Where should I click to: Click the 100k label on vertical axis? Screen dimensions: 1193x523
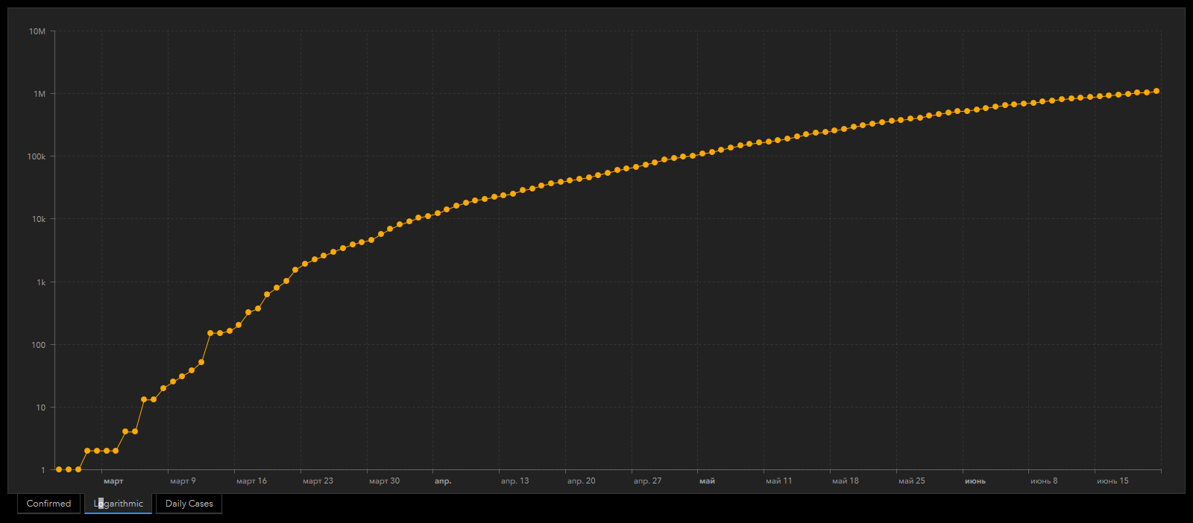37,156
